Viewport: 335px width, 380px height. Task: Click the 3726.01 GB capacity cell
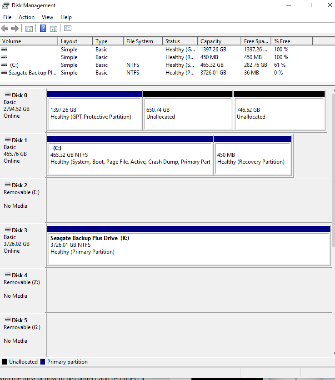(x=213, y=73)
